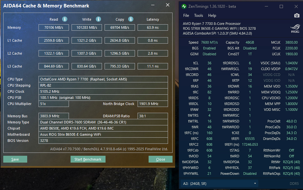
Task: Click MEM VDD value 1.3500V
Action: pos(291,86)
